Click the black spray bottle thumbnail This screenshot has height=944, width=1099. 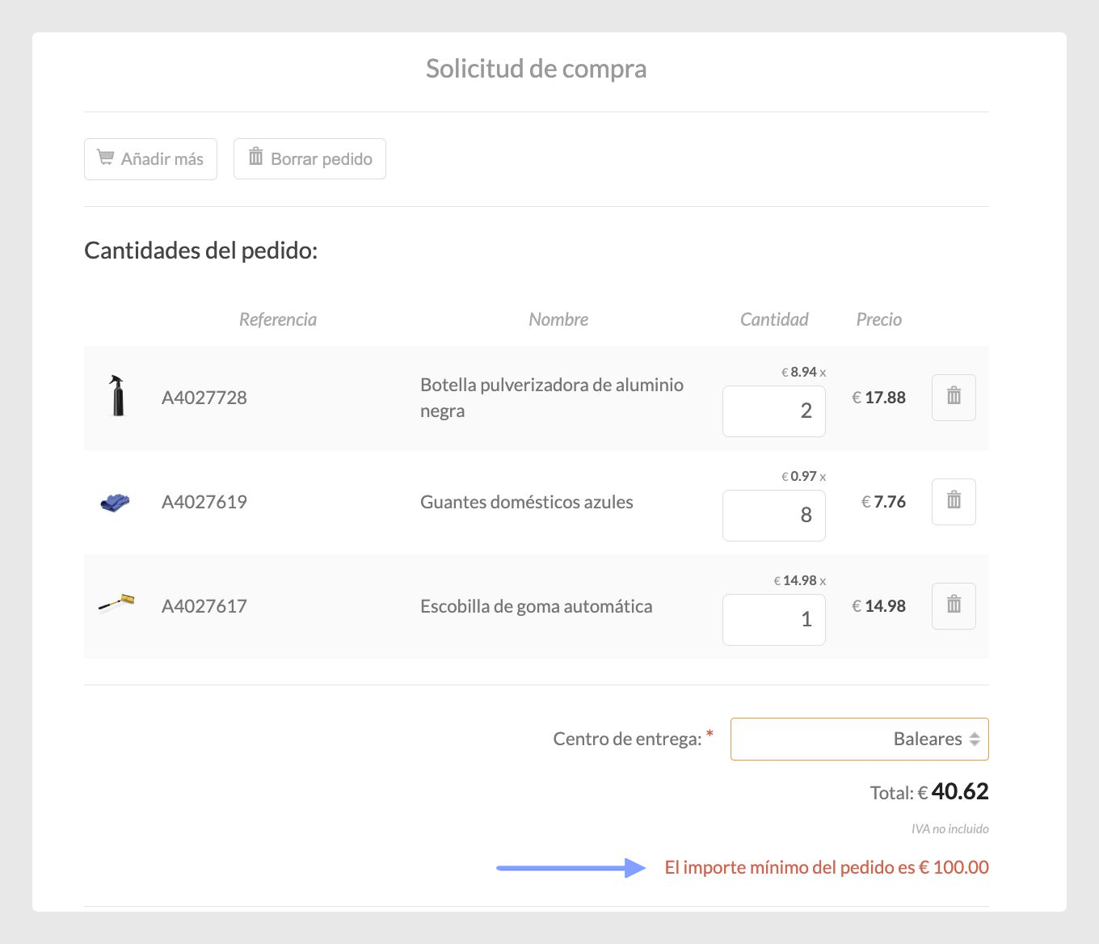[x=118, y=396]
